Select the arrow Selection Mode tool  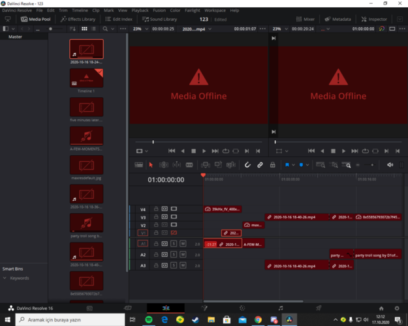click(151, 165)
